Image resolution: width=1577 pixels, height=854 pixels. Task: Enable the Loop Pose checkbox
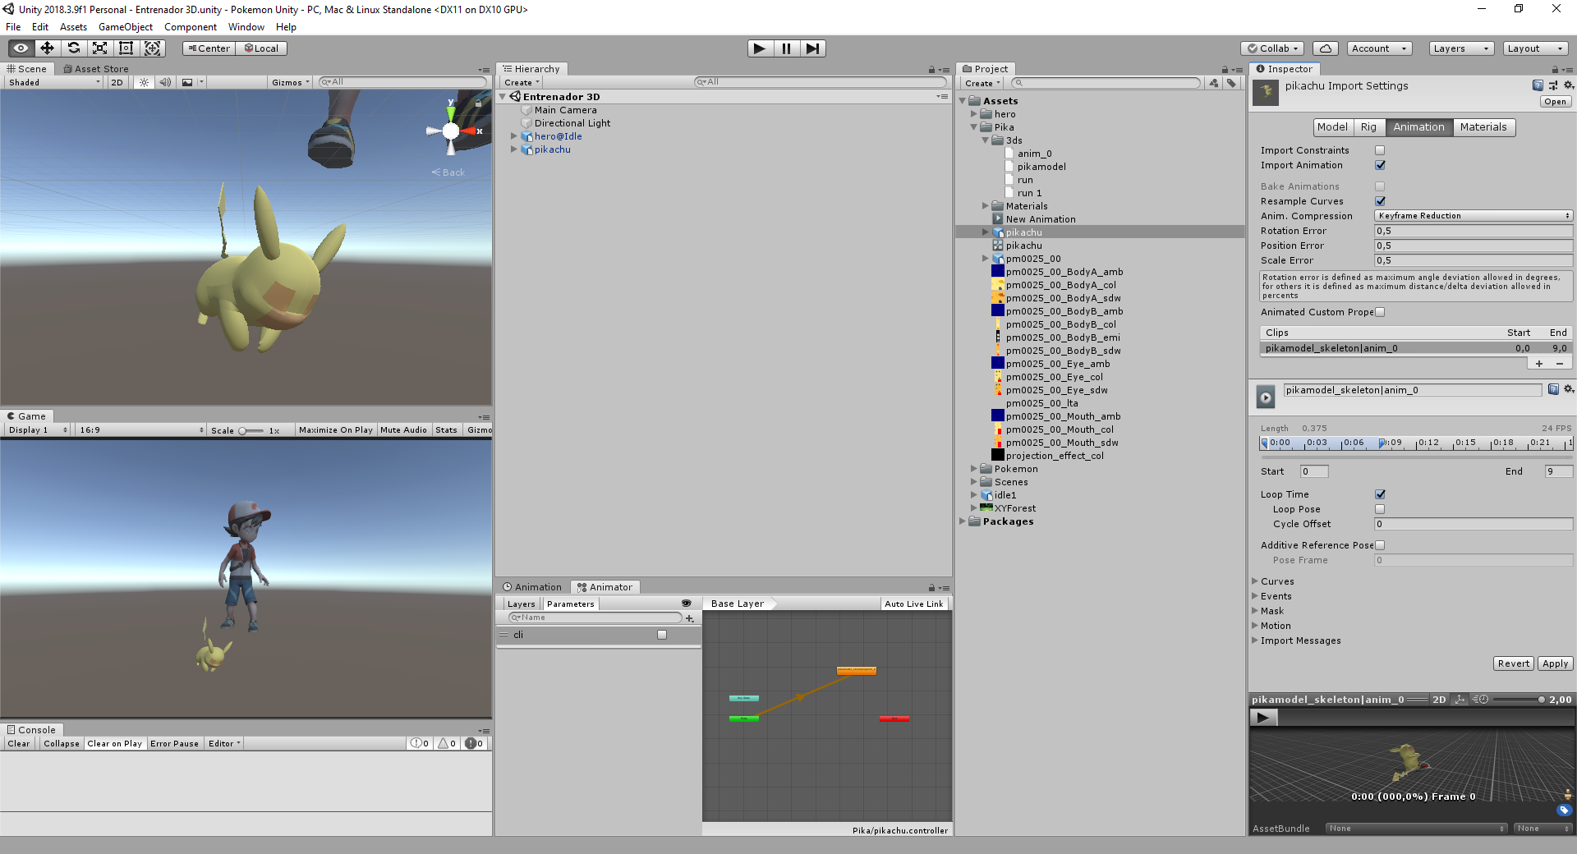pos(1380,509)
